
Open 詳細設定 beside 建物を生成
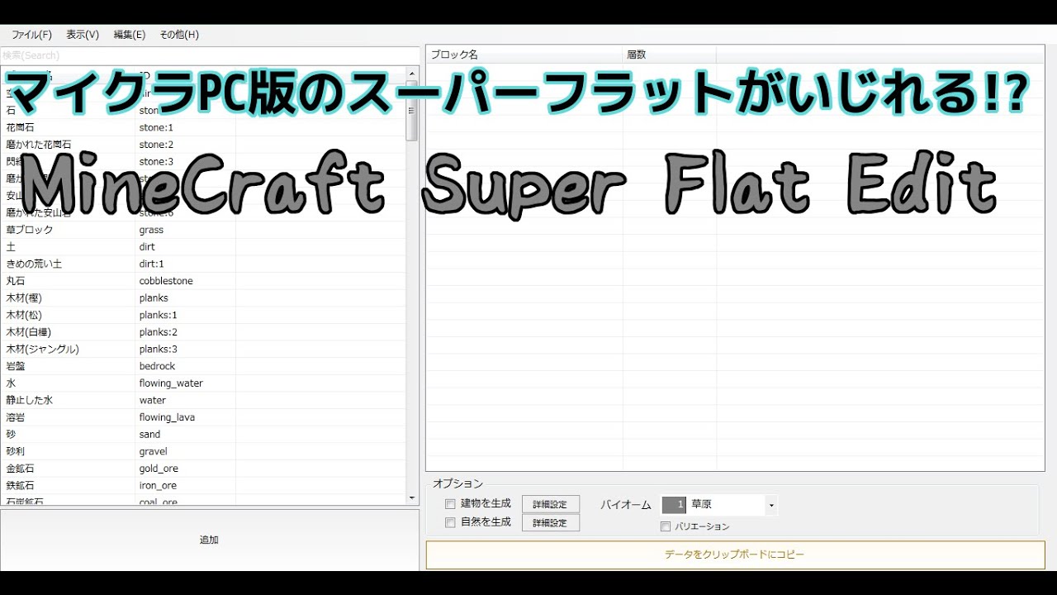pyautogui.click(x=551, y=504)
